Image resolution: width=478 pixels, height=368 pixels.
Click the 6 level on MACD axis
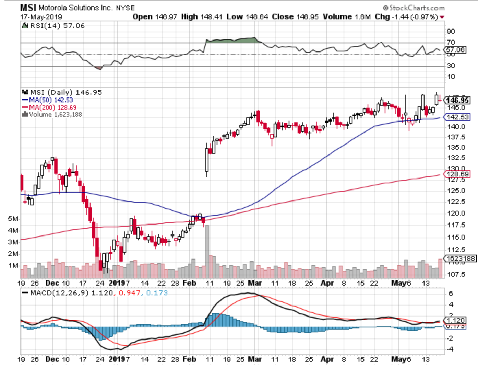coord(451,294)
